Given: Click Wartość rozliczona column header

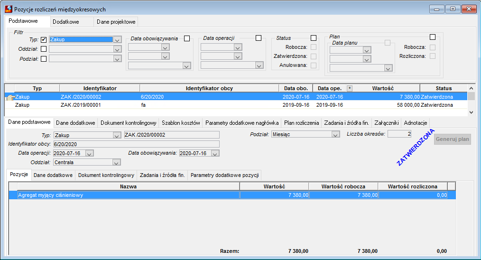Looking at the screenshot, I should point(413,186).
